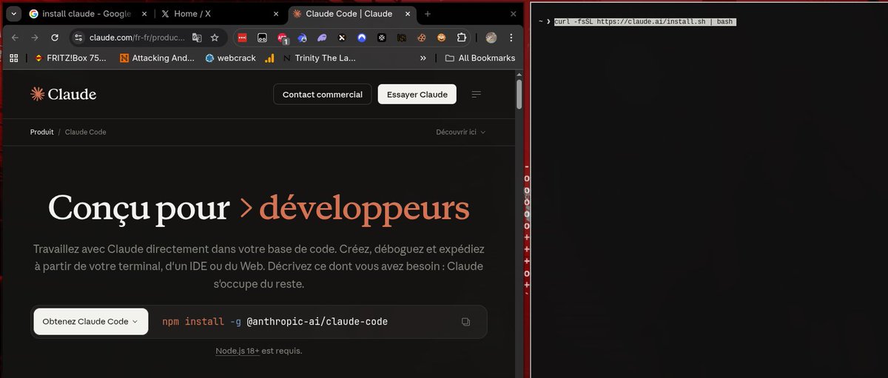
Task: Open a new browser tab
Action: pyautogui.click(x=428, y=14)
